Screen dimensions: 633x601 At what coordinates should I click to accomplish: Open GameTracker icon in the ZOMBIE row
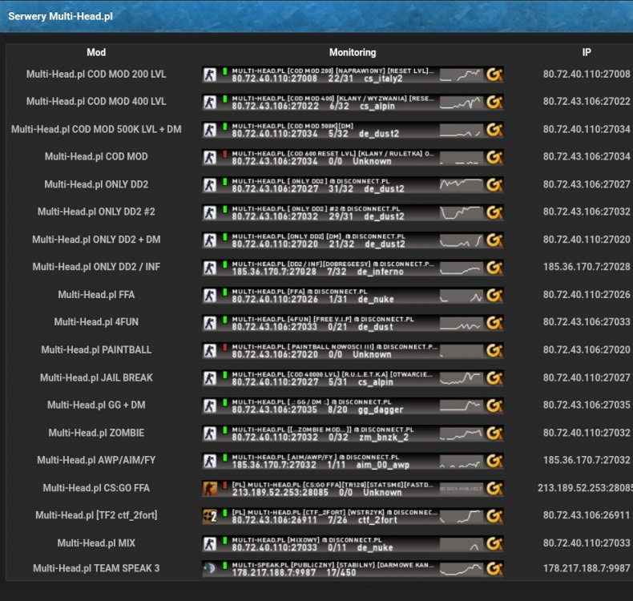(494, 434)
